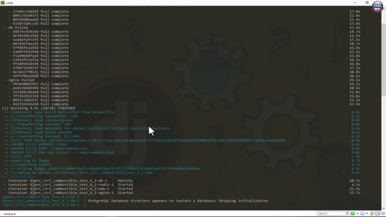Click the 'writing image sha256' line
The width and height of the screenshot is (386, 217).
[x=102, y=169]
